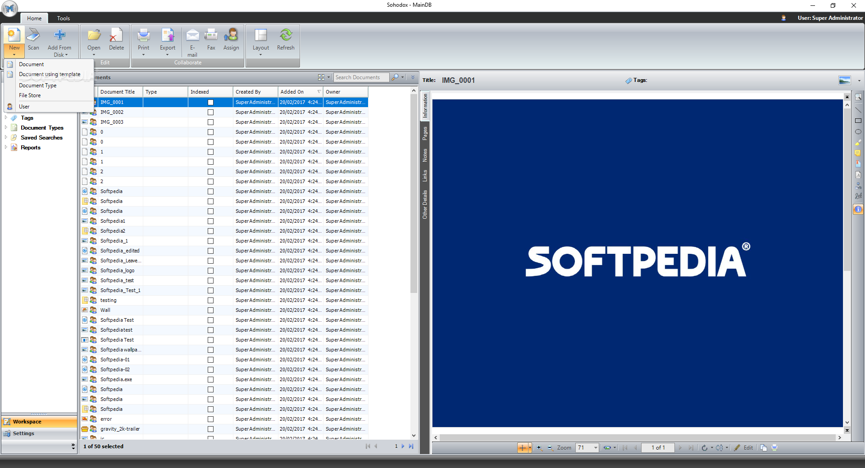Choose User from the New menu
Image resolution: width=865 pixels, height=468 pixels.
point(24,107)
